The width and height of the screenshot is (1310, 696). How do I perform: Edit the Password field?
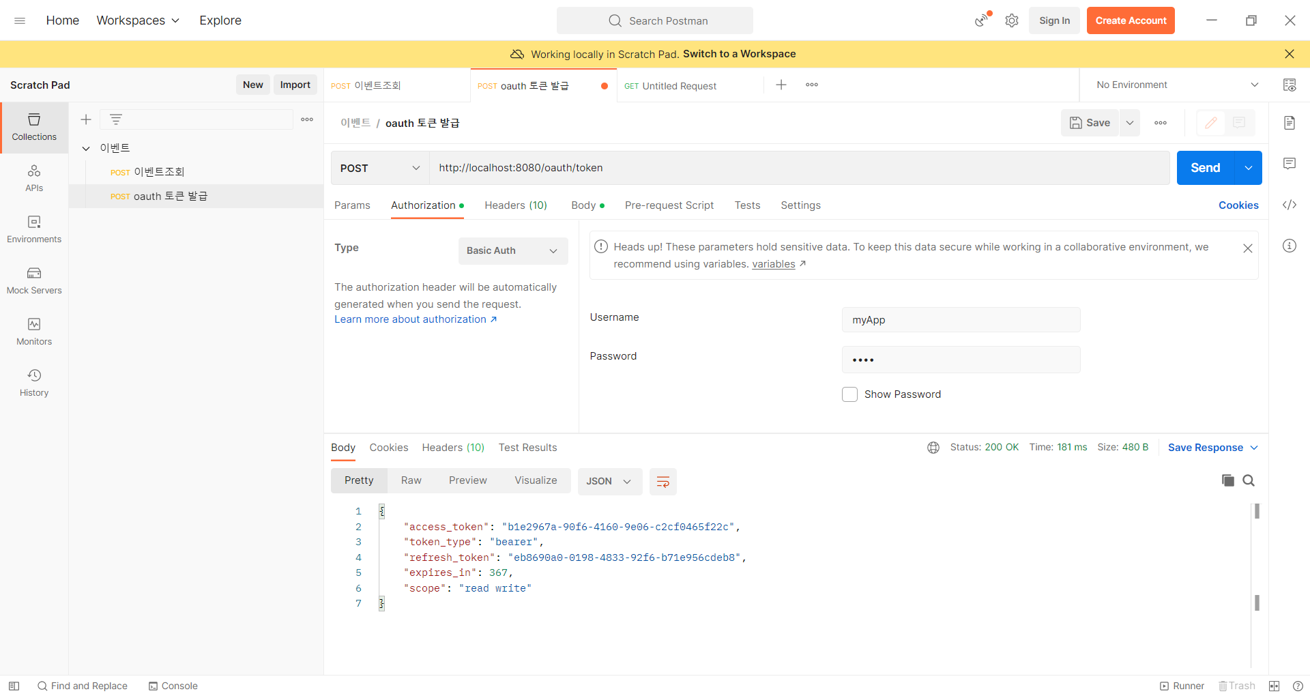click(x=961, y=360)
